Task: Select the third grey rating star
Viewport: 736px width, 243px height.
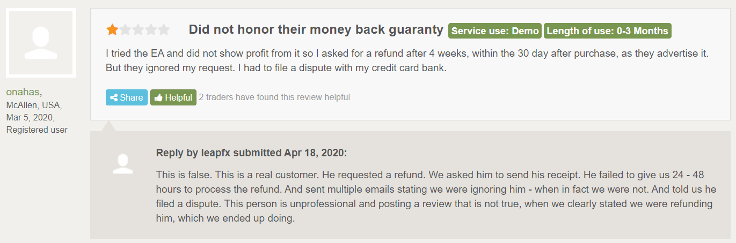Action: [x=138, y=30]
